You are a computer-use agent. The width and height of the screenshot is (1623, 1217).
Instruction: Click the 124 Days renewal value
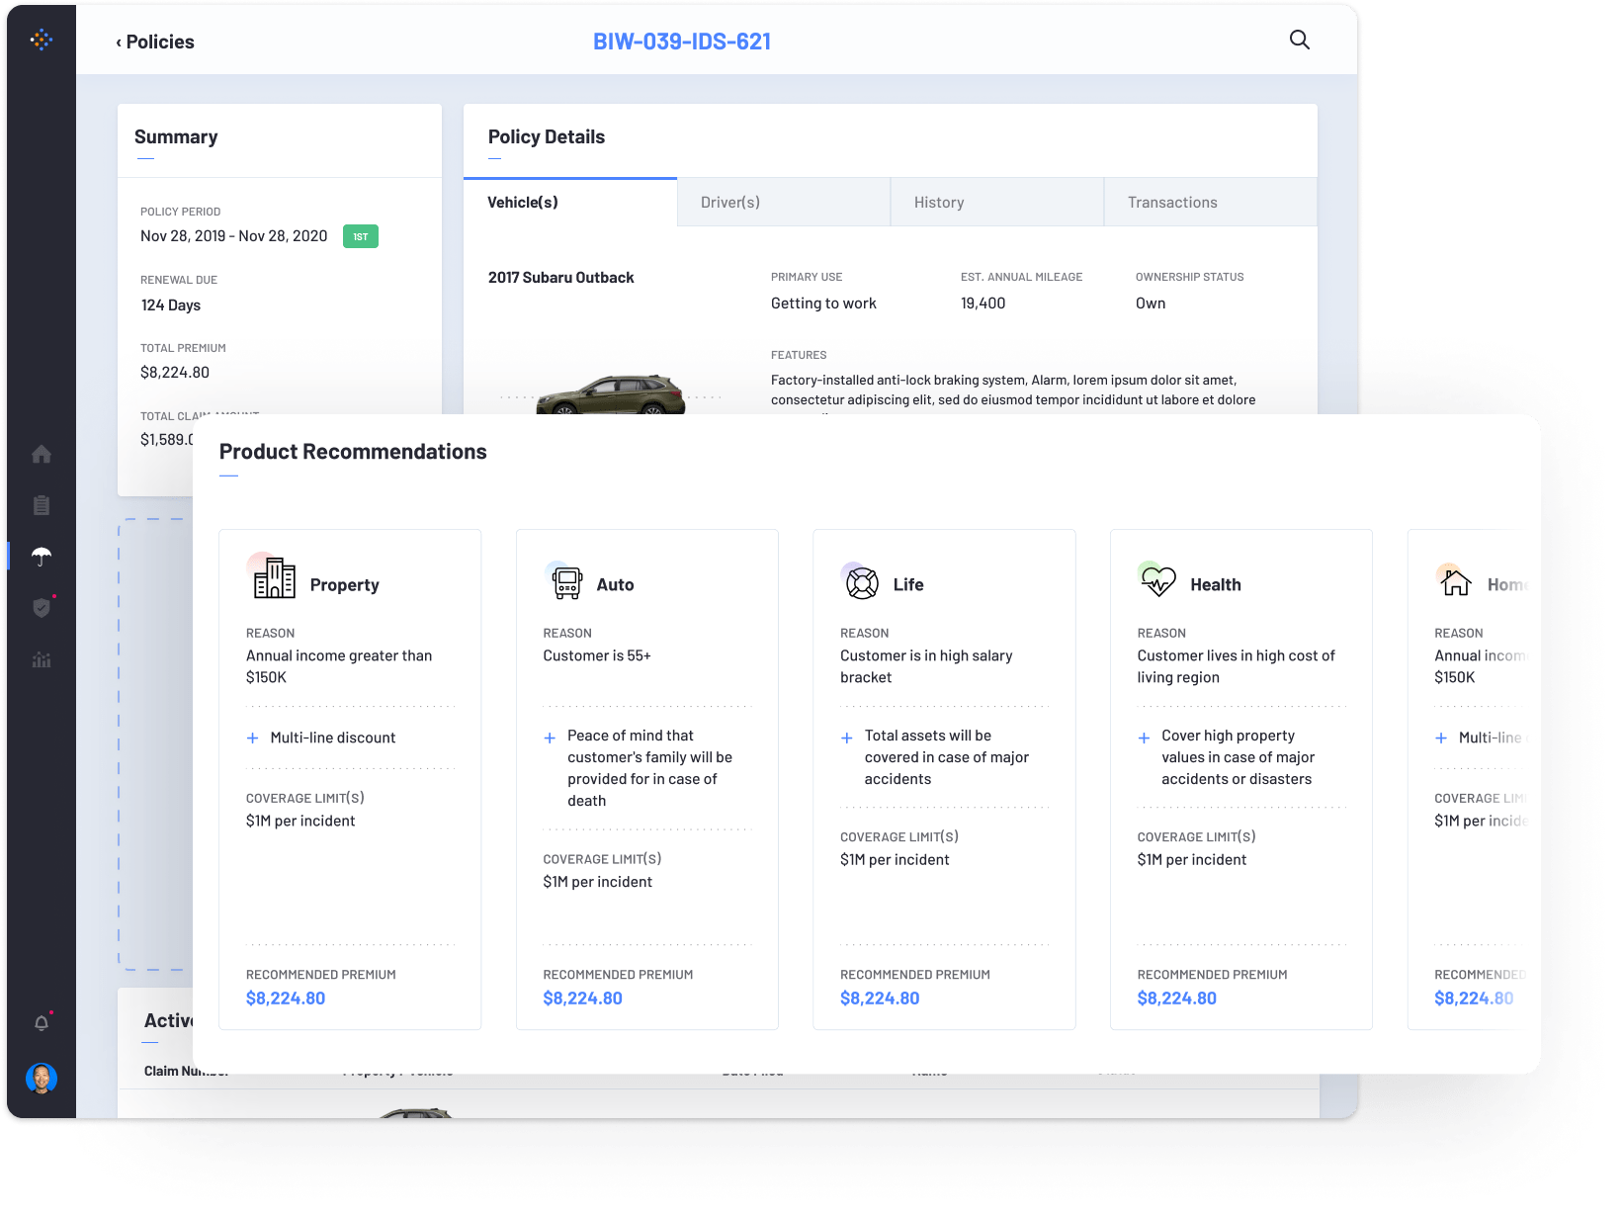(x=171, y=305)
